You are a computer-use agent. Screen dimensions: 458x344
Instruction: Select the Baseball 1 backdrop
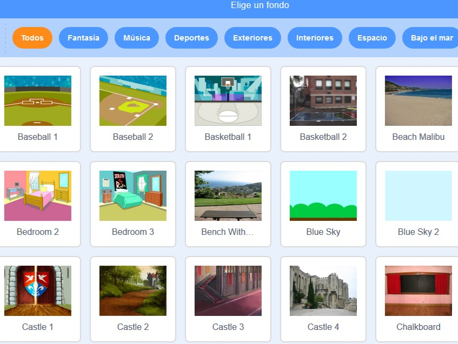click(38, 109)
